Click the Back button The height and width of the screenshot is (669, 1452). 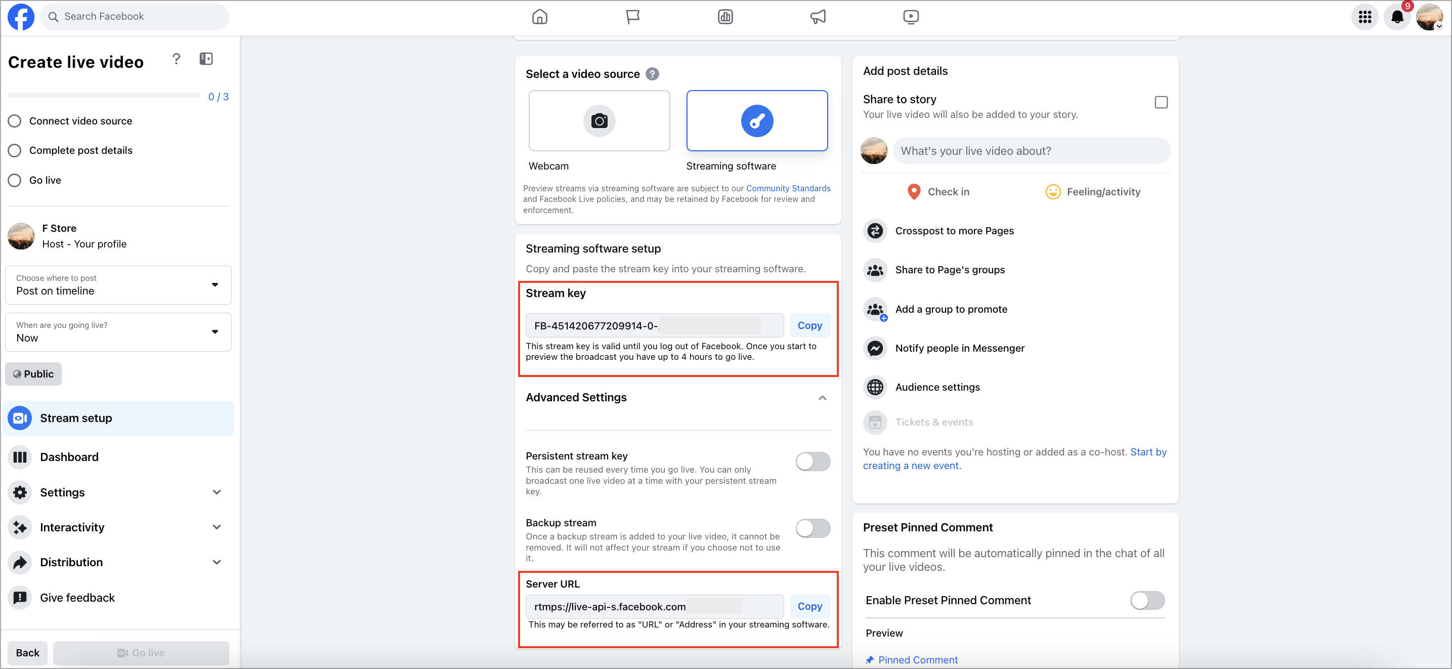28,653
